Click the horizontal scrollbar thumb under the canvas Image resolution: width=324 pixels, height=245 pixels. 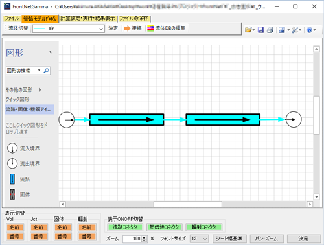click(188, 204)
